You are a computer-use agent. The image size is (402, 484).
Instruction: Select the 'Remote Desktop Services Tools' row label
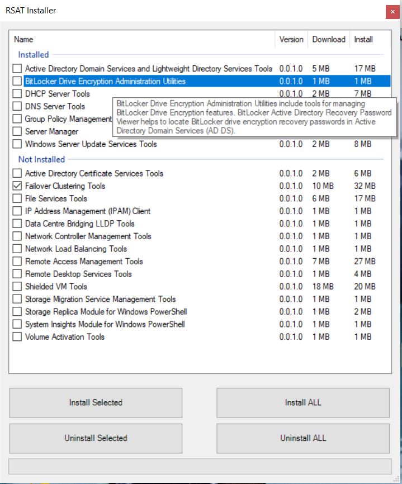[78, 274]
